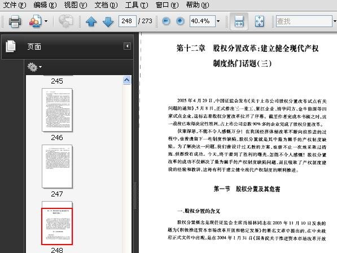337x253 pixels.
Task: Click the page number field showing 248
Action: pyautogui.click(x=127, y=21)
